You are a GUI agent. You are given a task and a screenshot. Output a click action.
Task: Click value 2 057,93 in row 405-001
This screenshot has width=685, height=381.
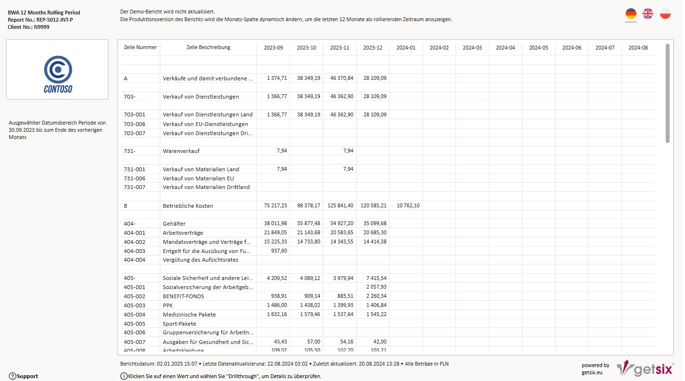click(x=376, y=287)
